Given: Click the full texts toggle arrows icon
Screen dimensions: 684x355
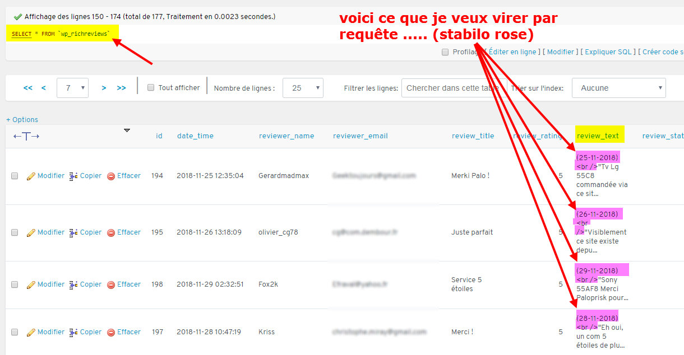Looking at the screenshot, I should 26,136.
